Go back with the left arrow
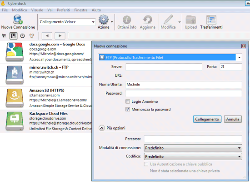The image size is (250, 186). click(47, 36)
